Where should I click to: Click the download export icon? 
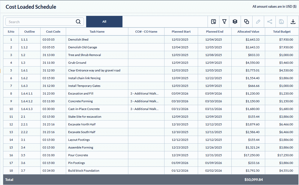coord(293,22)
